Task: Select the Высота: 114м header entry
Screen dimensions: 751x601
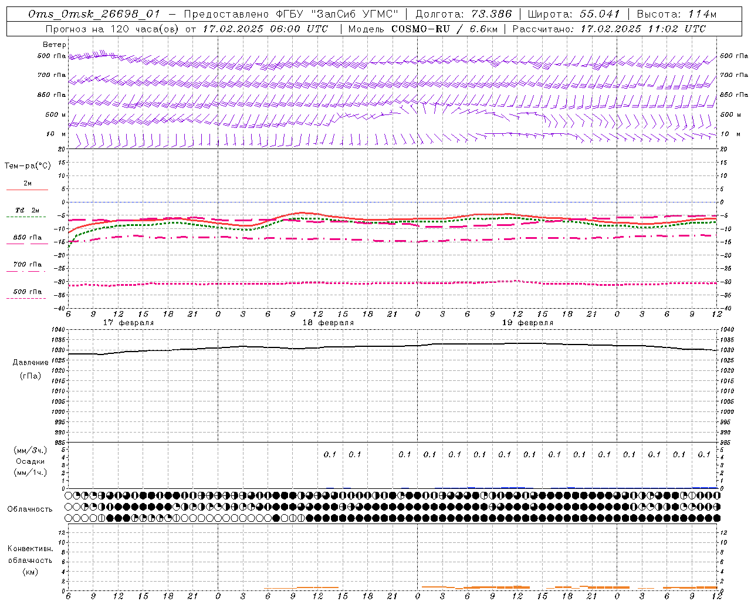Action: (676, 14)
